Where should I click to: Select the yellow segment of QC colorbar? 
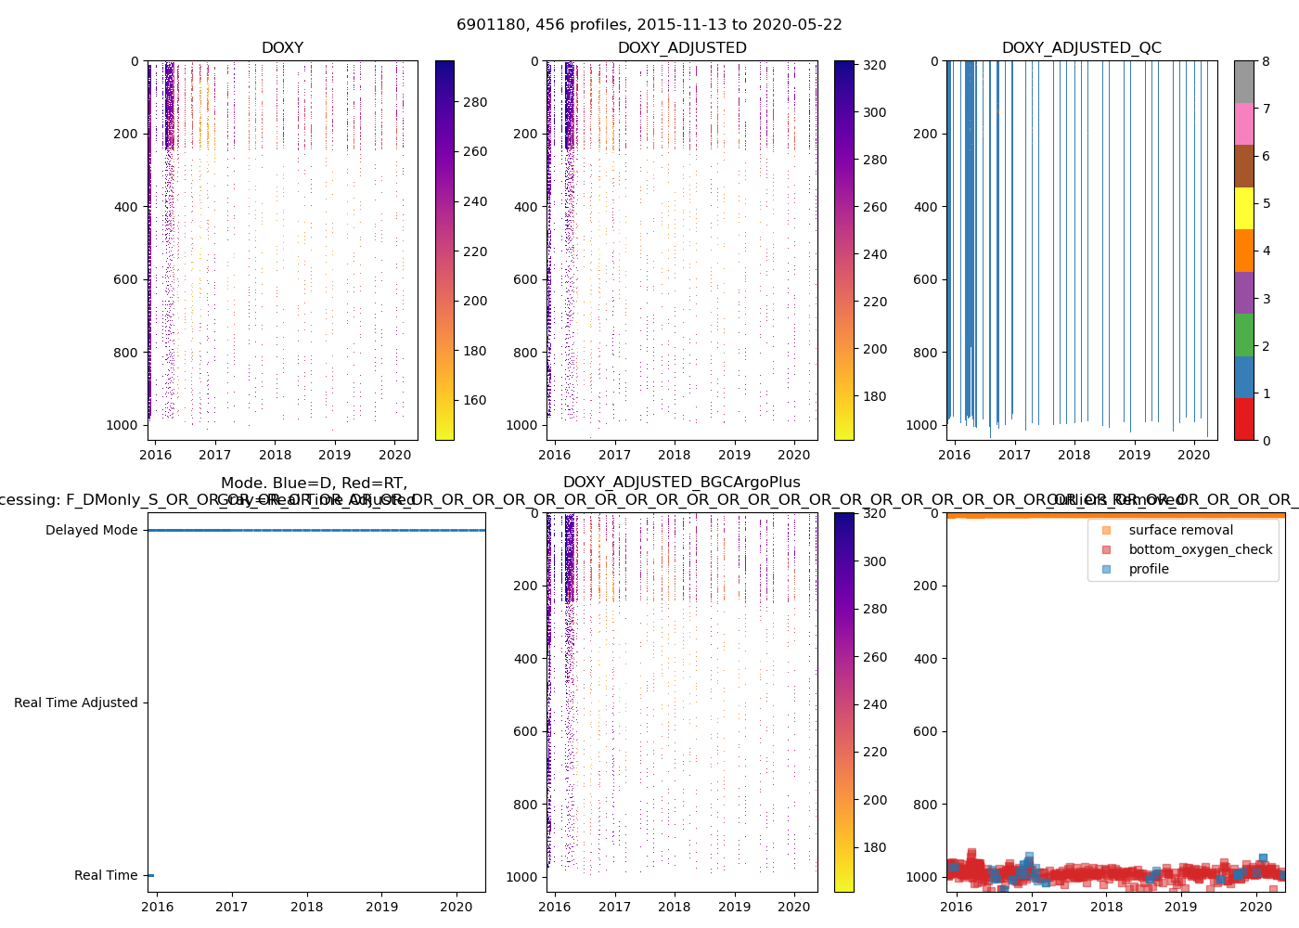[x=1243, y=208]
